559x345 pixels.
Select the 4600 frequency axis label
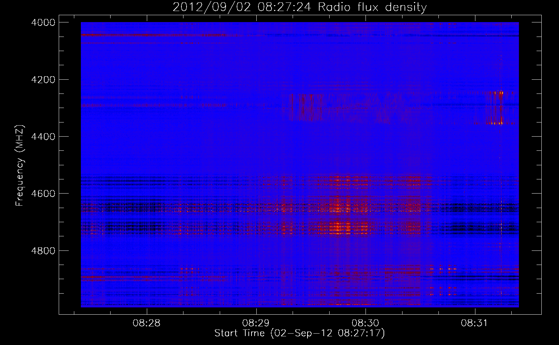[43, 194]
